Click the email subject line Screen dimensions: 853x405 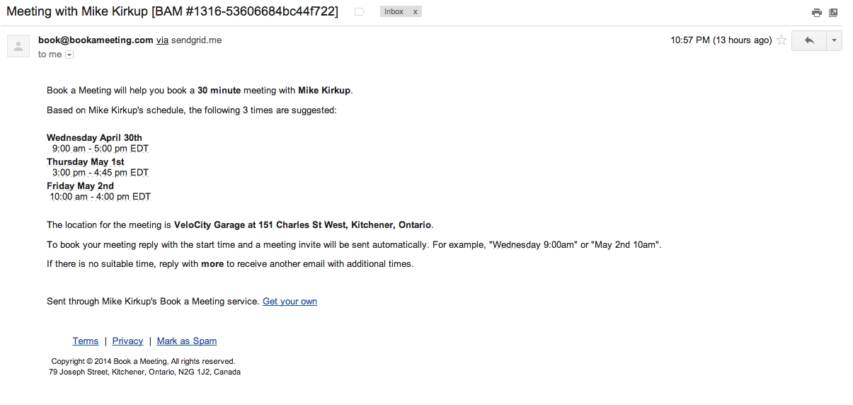(172, 12)
